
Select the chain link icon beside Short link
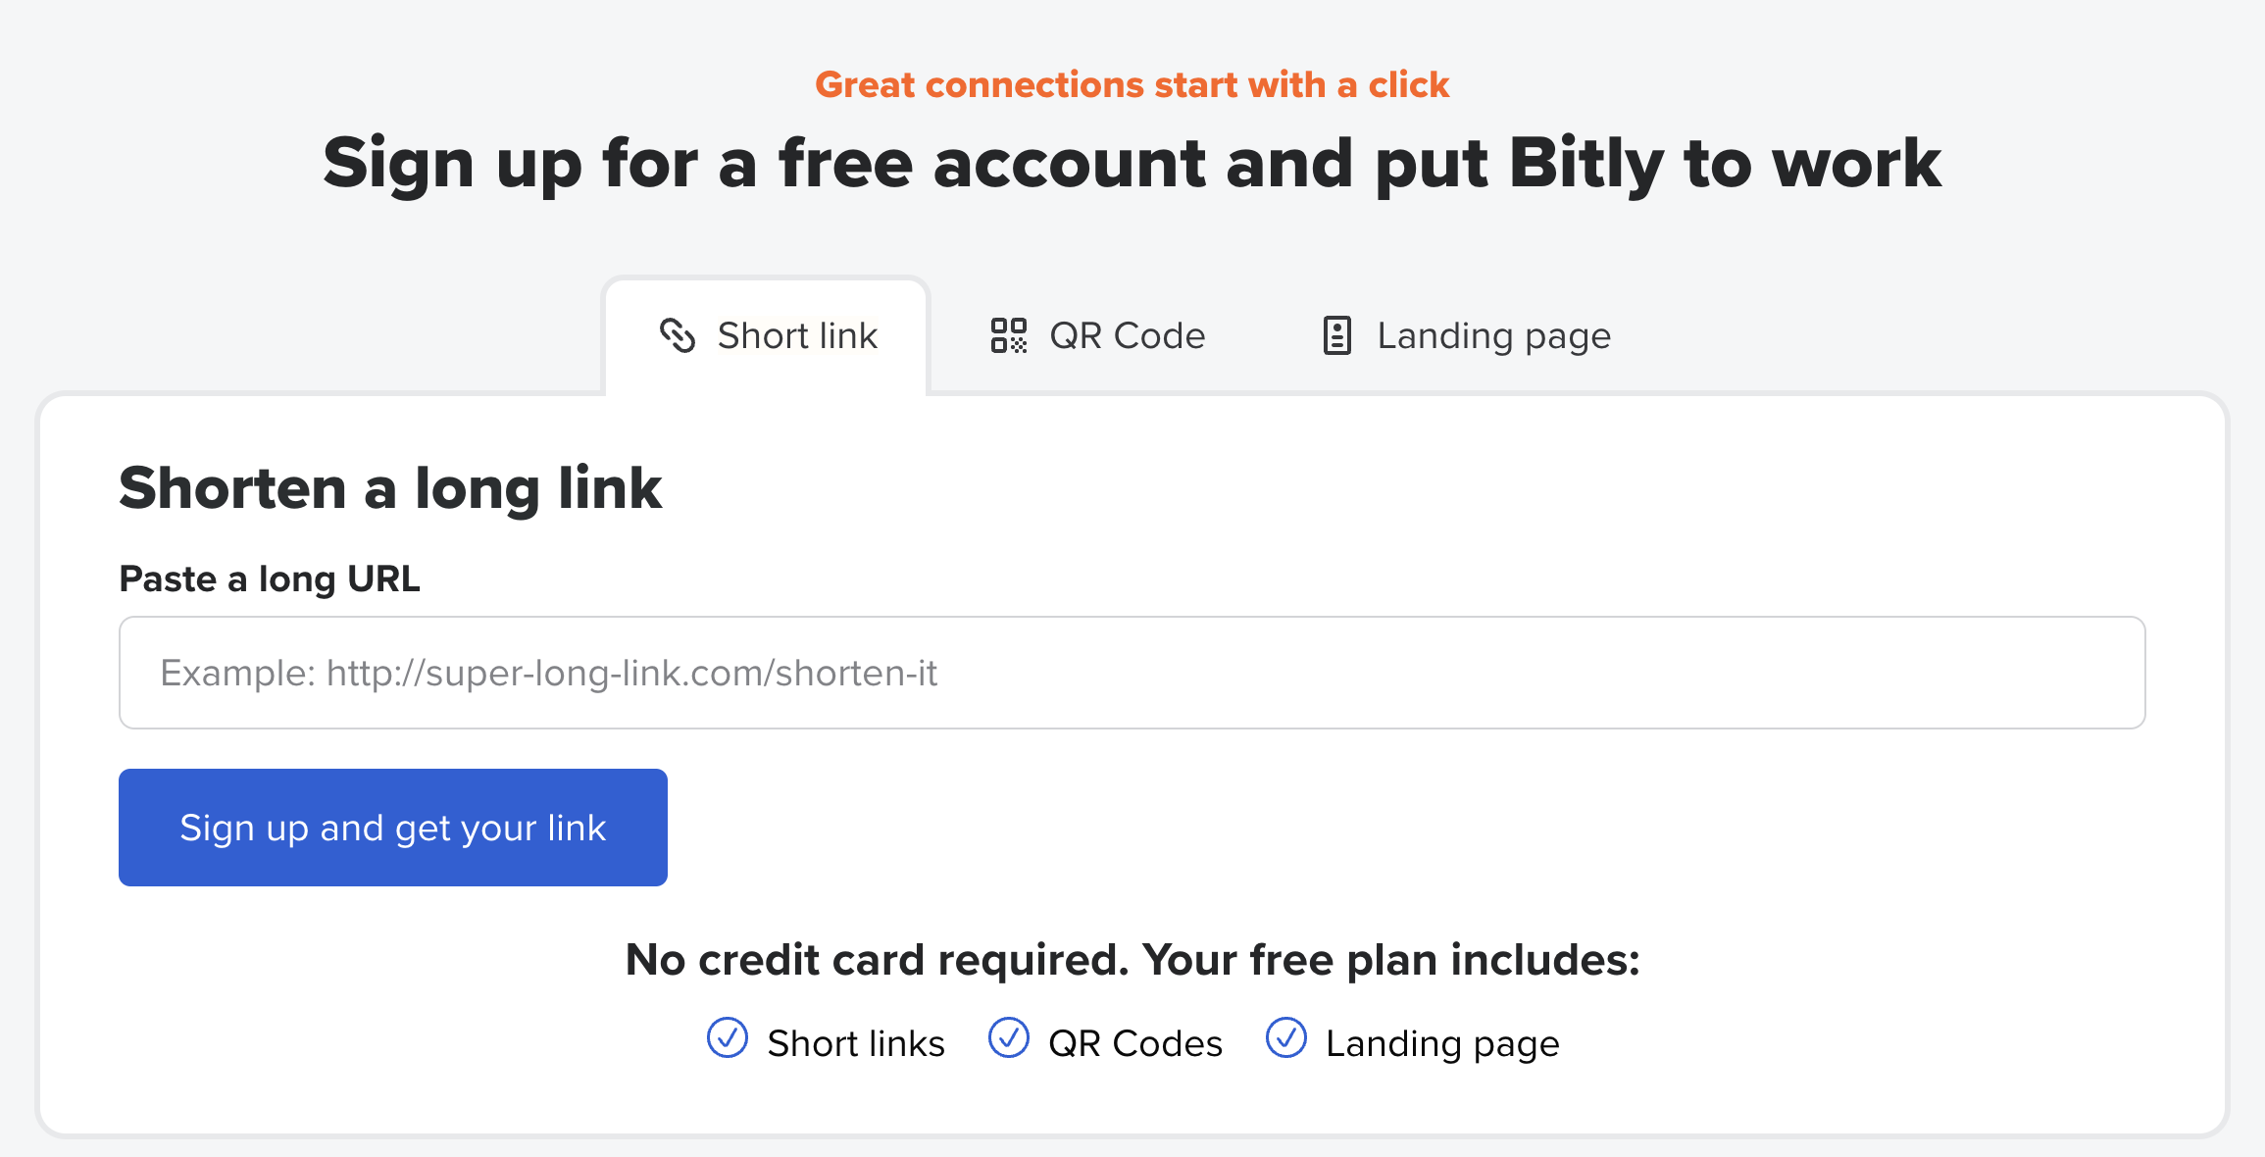click(x=677, y=336)
